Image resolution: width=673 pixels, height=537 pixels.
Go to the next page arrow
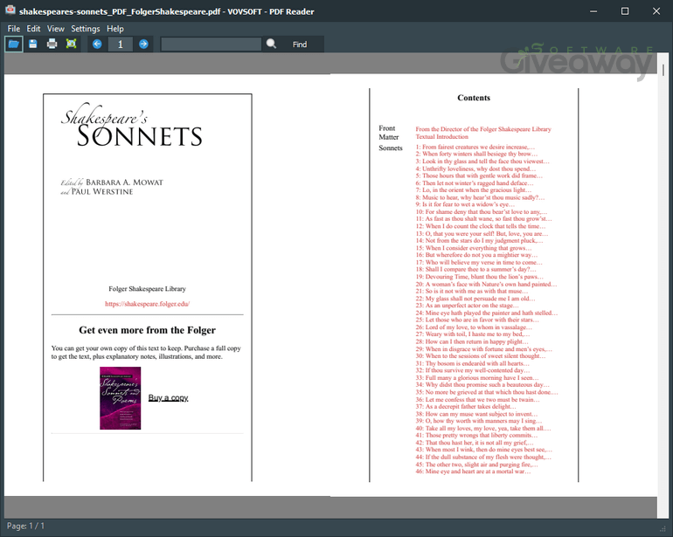(x=143, y=45)
